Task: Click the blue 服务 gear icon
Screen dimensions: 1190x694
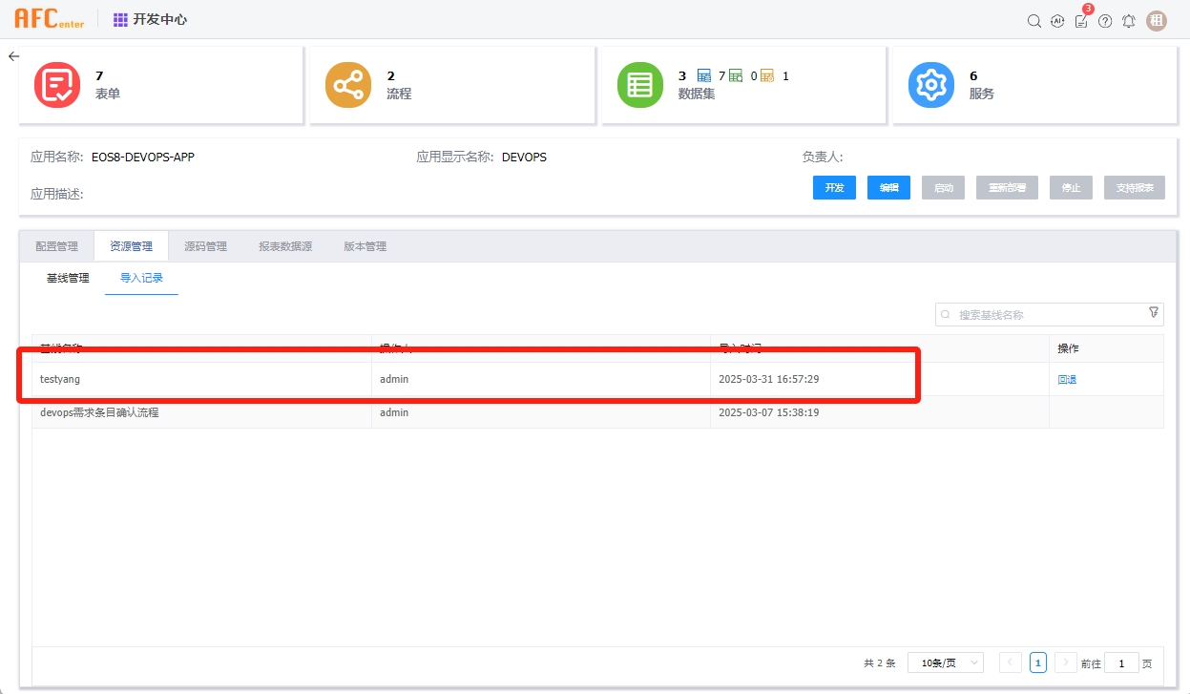Action: coord(931,85)
